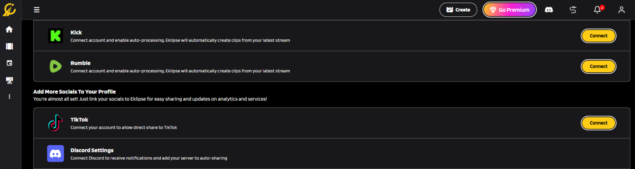This screenshot has width=635, height=169.
Task: Open the Home page from sidebar
Action: pyautogui.click(x=9, y=29)
